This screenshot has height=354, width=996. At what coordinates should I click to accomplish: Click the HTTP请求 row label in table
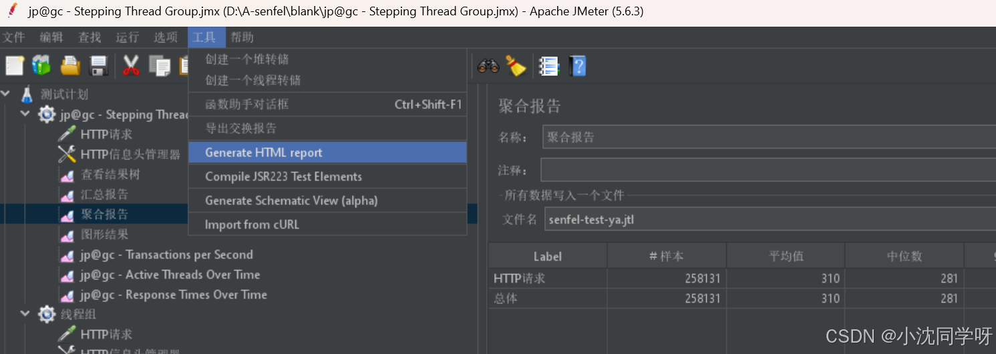pos(519,279)
